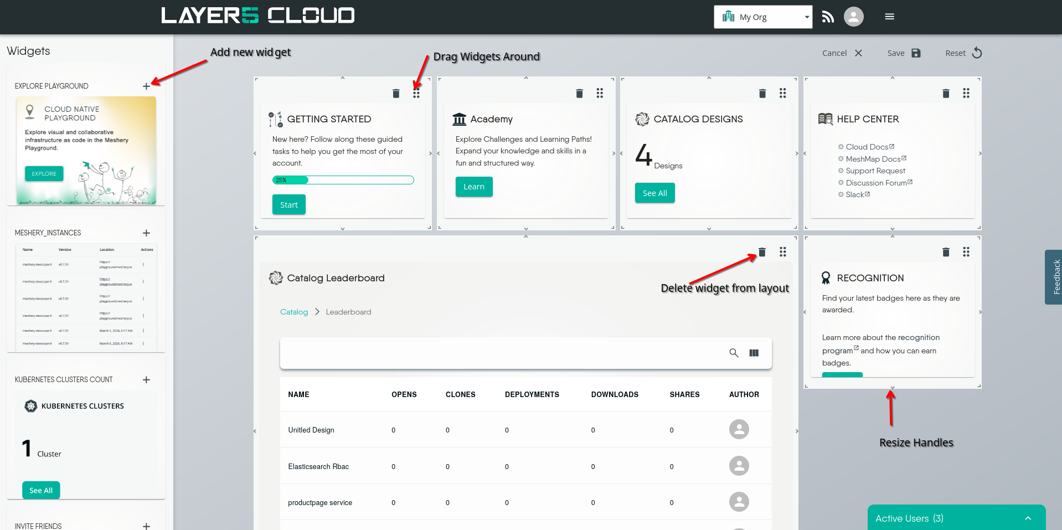The height and width of the screenshot is (530, 1062).
Task: Select the Academy widget drag handle
Action: pos(600,93)
